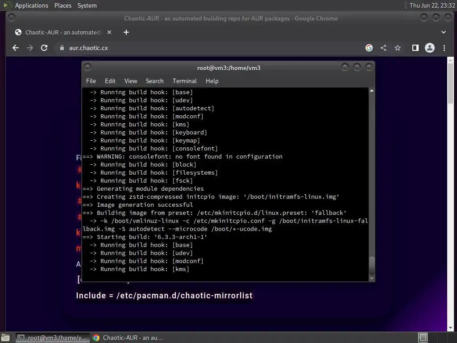Close the Chaotic-AUR tab
The width and height of the screenshot is (457, 343).
coord(109,32)
